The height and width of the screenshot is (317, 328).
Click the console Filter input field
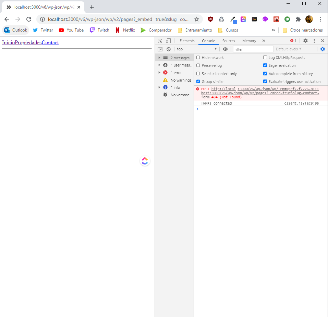tap(253, 49)
